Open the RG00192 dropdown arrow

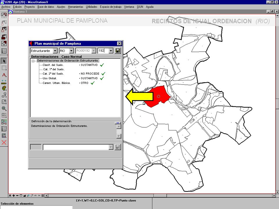click(x=94, y=51)
